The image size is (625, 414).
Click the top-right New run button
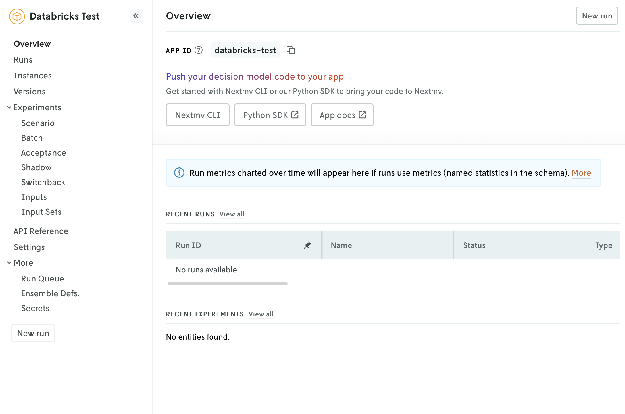point(597,16)
